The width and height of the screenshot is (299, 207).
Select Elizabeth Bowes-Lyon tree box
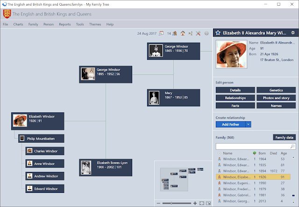[106, 168]
